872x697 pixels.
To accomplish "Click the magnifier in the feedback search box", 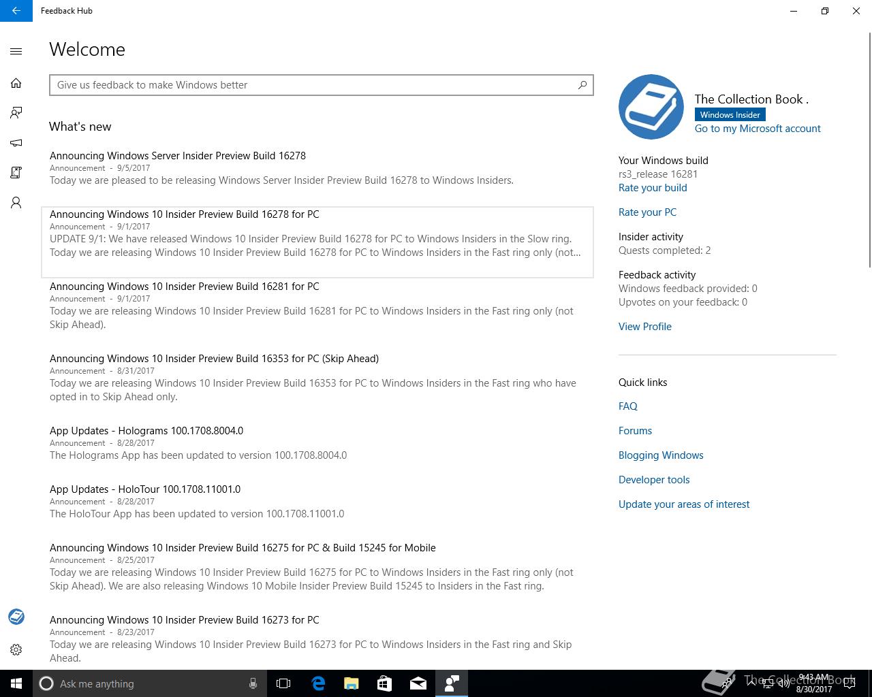I will [582, 85].
